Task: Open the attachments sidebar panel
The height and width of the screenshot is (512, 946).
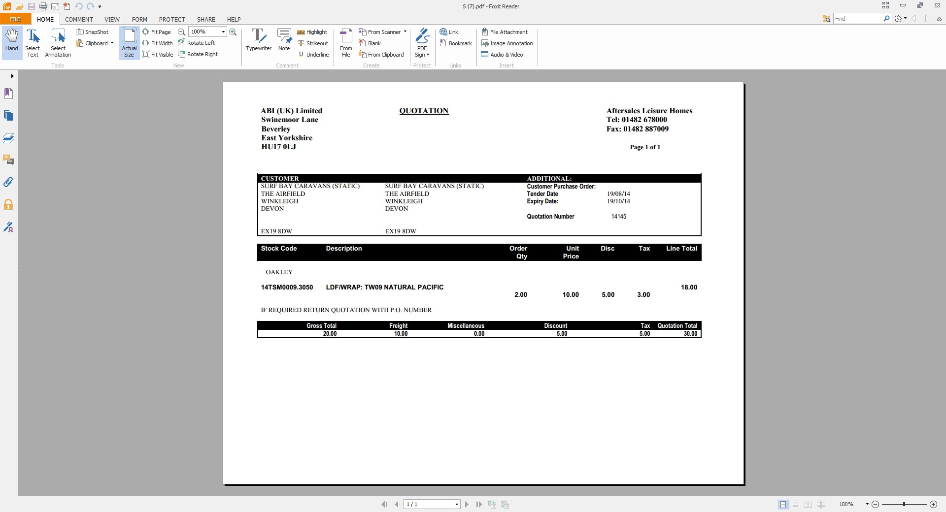Action: pos(8,182)
